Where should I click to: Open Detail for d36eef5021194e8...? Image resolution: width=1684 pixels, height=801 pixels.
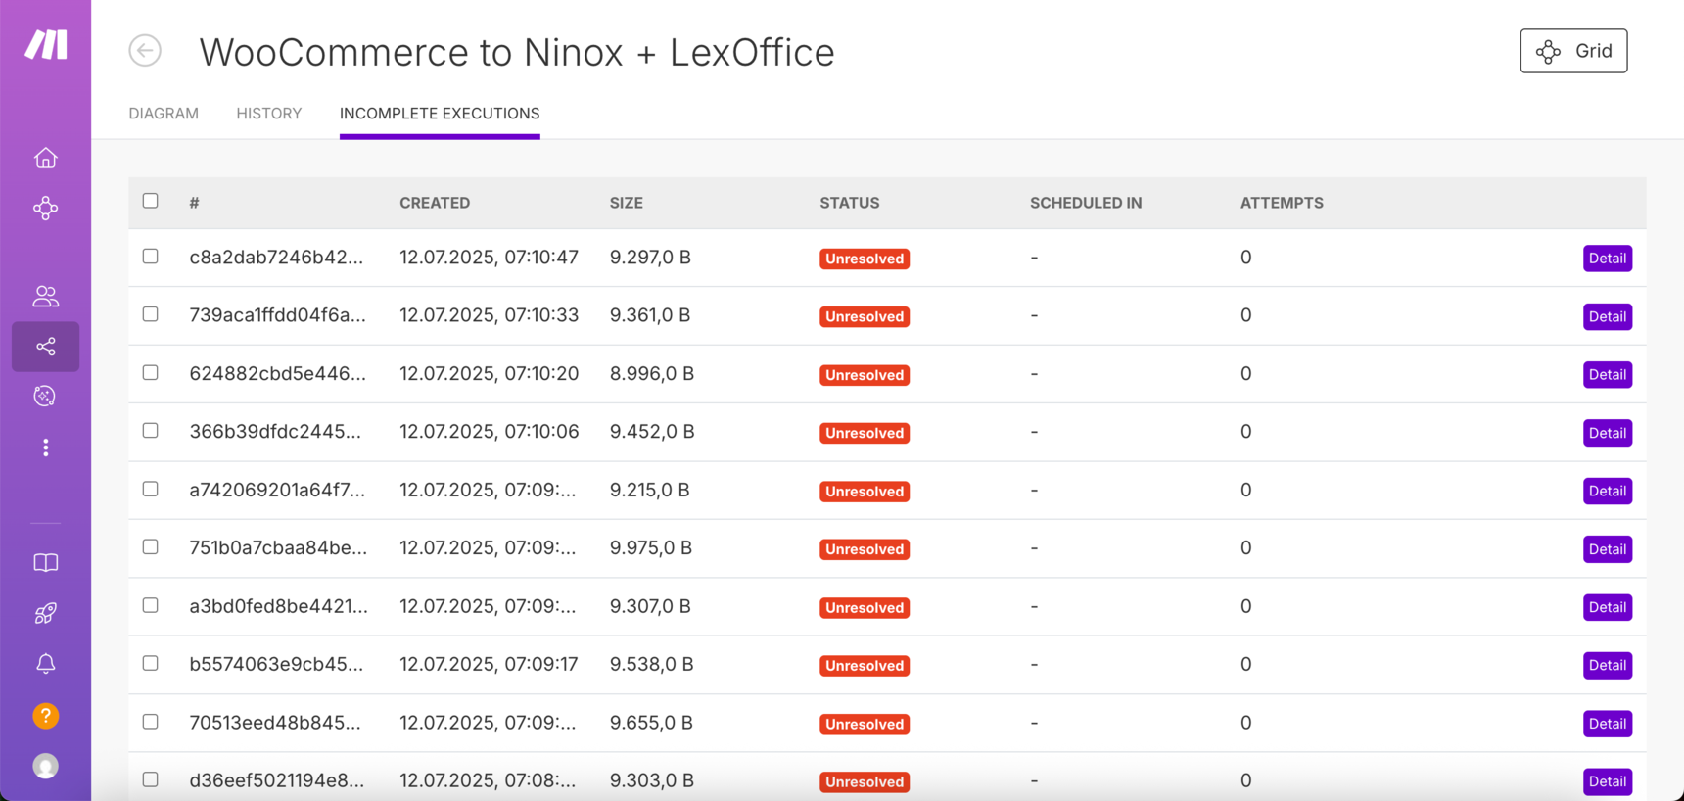(1607, 781)
